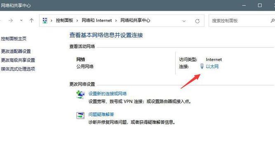Screen dimensions: 275x165
Task: Click 网络和共享中心 breadcrumb segment
Action: click(x=135, y=21)
